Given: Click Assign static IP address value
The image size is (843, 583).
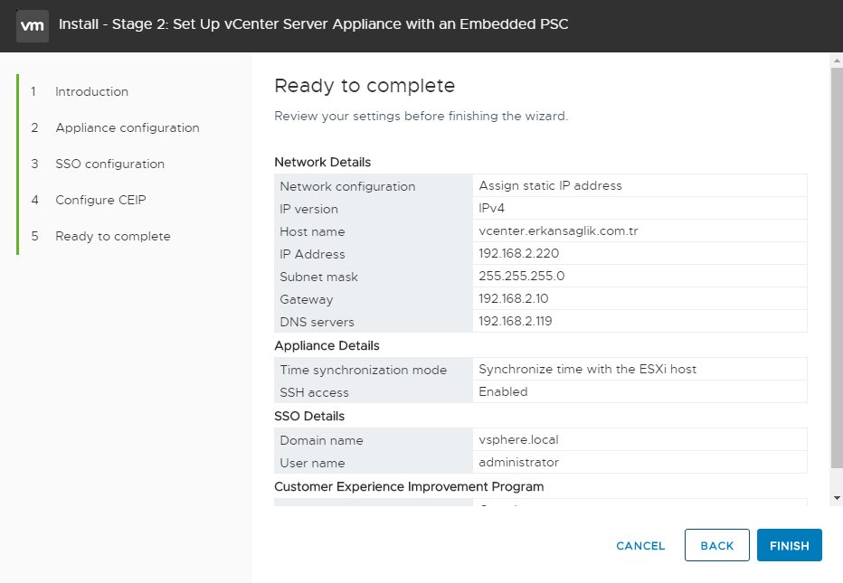Looking at the screenshot, I should [x=550, y=186].
